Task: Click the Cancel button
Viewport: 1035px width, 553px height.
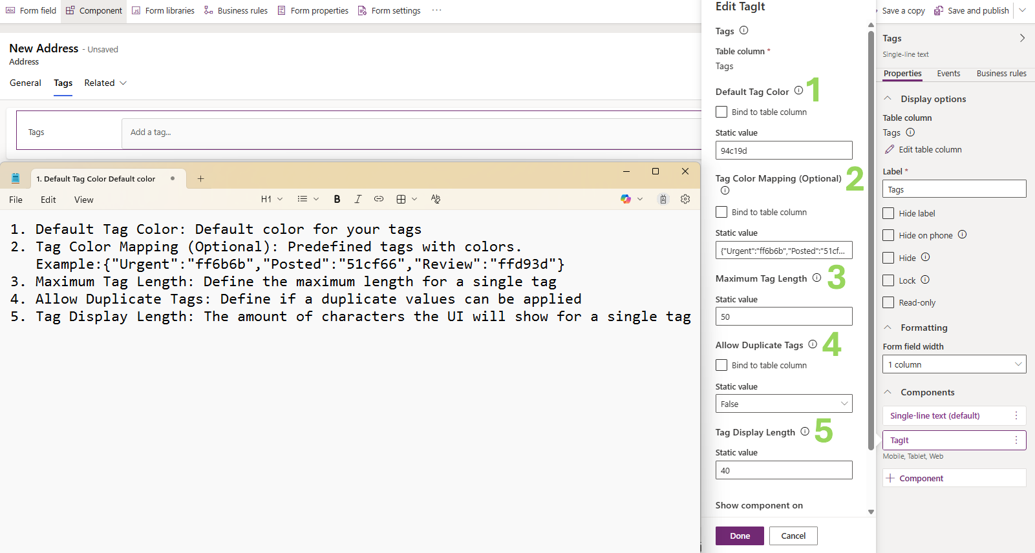Action: 793,536
